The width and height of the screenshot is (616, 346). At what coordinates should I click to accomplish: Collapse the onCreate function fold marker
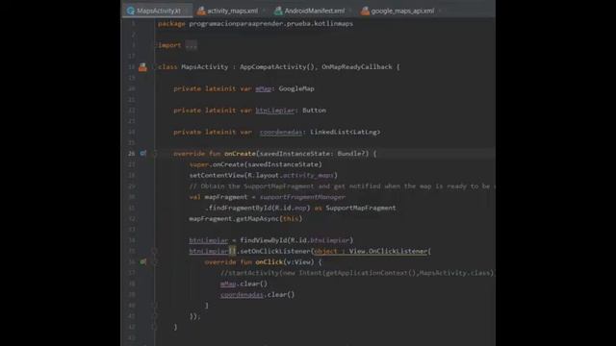pos(154,154)
